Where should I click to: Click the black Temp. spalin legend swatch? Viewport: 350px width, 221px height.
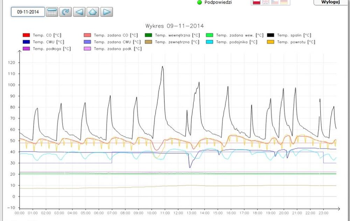(270, 35)
